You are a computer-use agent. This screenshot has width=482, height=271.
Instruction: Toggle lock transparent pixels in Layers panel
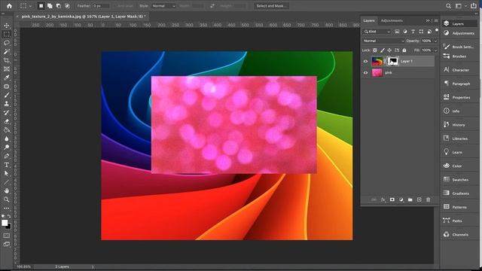pyautogui.click(x=375, y=50)
